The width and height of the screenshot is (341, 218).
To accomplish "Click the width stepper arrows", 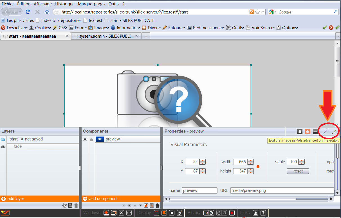I will coord(251,162).
